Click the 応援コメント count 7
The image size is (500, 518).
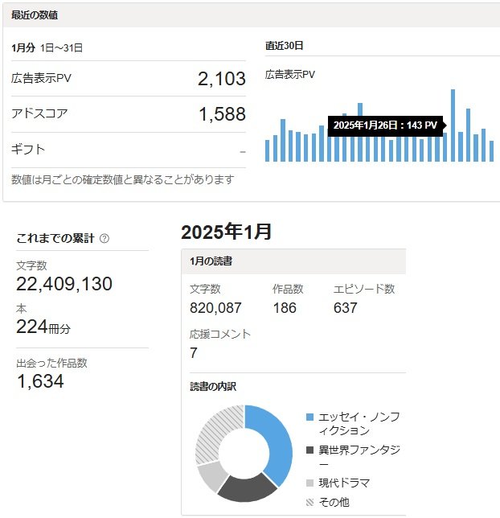click(x=194, y=352)
